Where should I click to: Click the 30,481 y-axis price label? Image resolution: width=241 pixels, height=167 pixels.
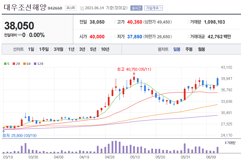tap(227, 113)
